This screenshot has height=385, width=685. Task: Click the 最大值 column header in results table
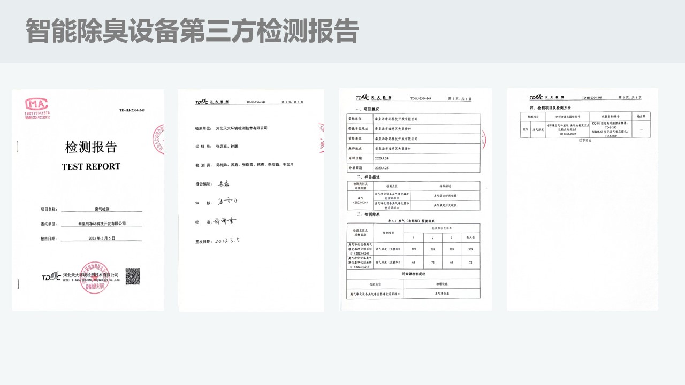click(470, 237)
